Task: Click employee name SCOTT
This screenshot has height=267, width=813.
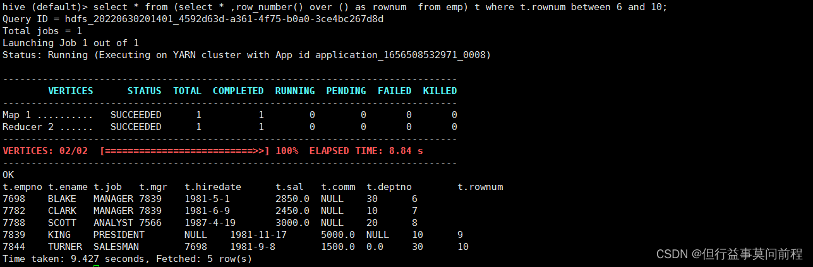Action: pyautogui.click(x=63, y=223)
